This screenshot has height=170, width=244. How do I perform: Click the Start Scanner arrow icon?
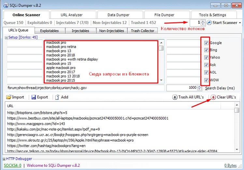(209, 23)
